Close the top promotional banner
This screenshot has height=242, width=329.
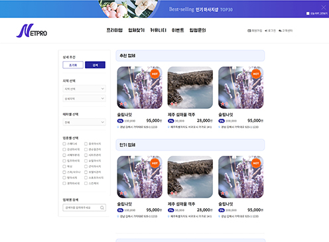pos(324,7)
